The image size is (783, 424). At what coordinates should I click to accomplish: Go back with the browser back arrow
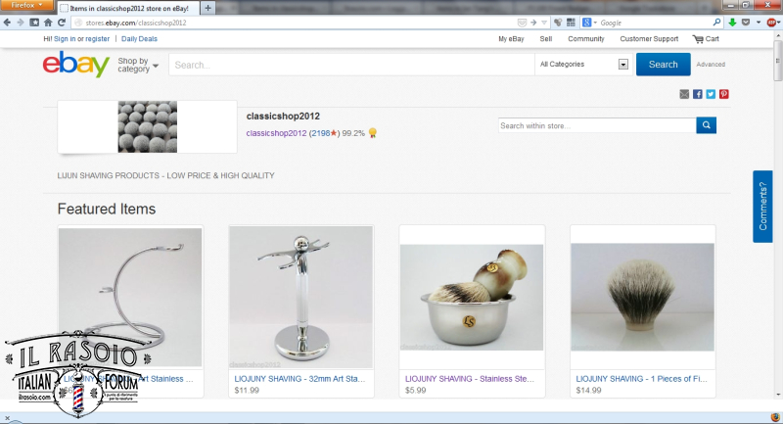[7, 23]
